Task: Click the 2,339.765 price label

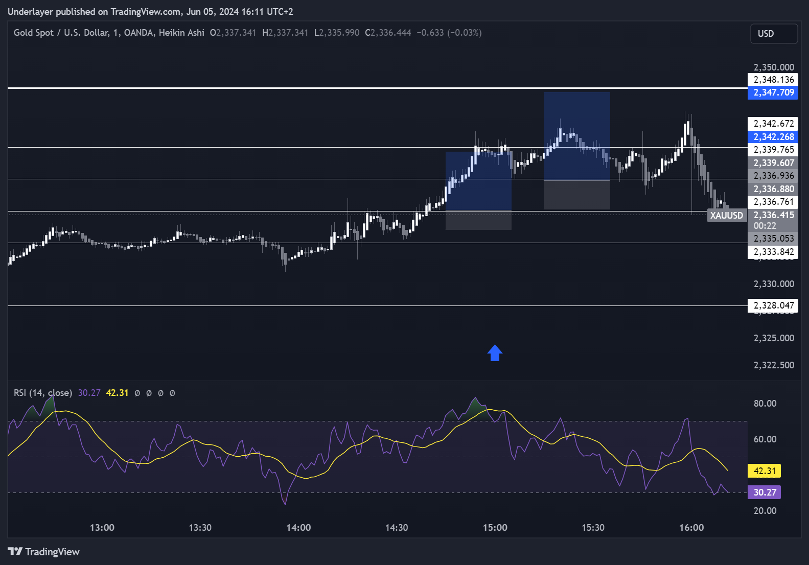Action: [773, 150]
